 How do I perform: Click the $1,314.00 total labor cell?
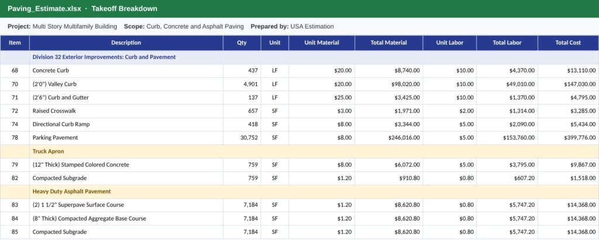(x=507, y=111)
